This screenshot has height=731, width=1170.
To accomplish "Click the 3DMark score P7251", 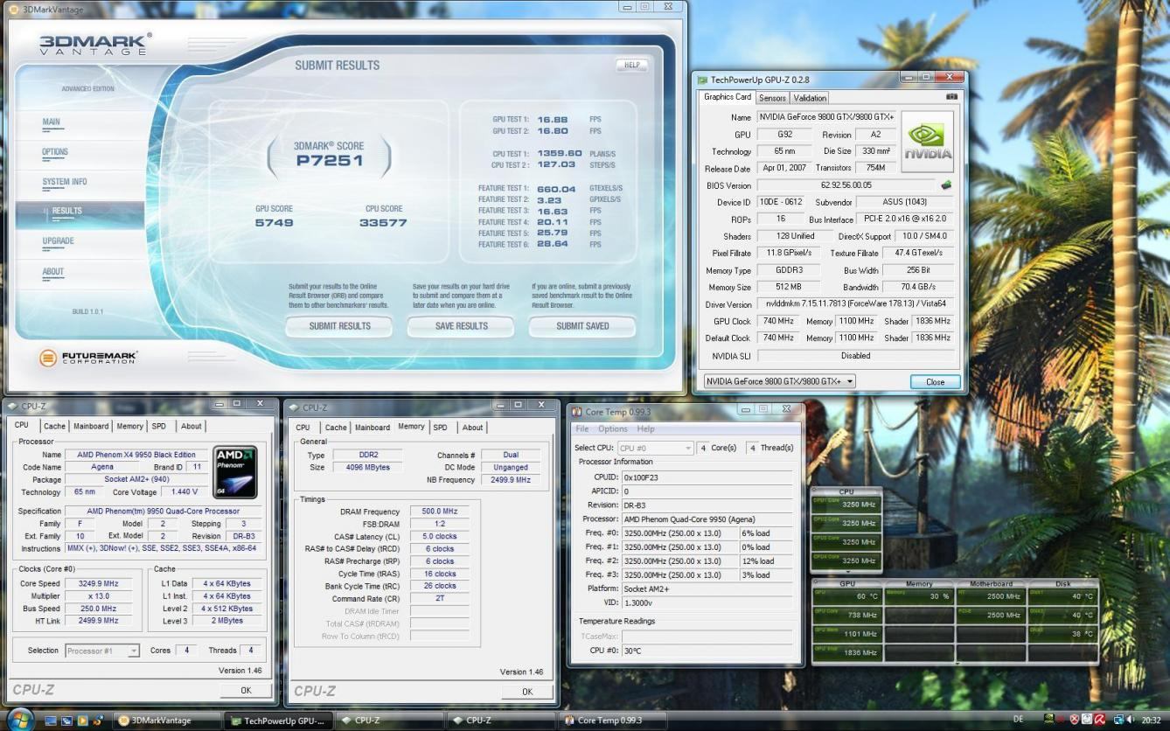I will pos(329,161).
